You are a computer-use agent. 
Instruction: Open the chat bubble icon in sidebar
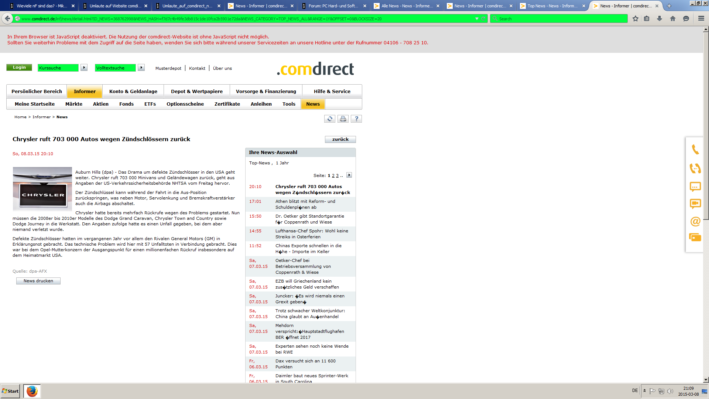(695, 187)
